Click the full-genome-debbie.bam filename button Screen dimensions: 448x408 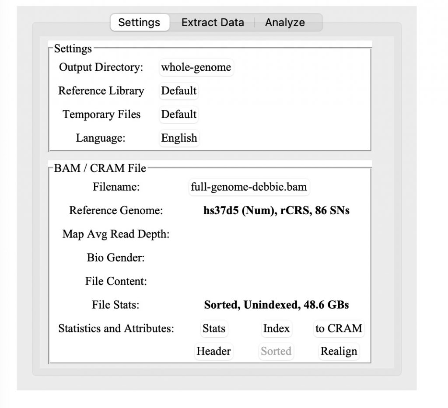249,187
